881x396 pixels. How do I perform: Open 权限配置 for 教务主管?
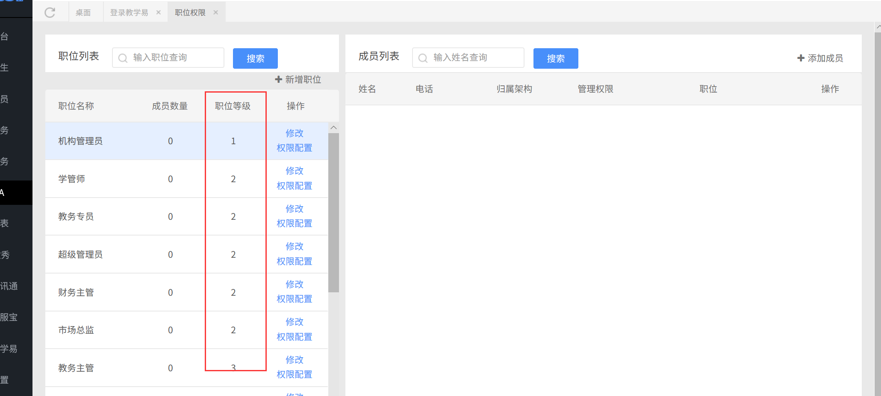pos(295,375)
